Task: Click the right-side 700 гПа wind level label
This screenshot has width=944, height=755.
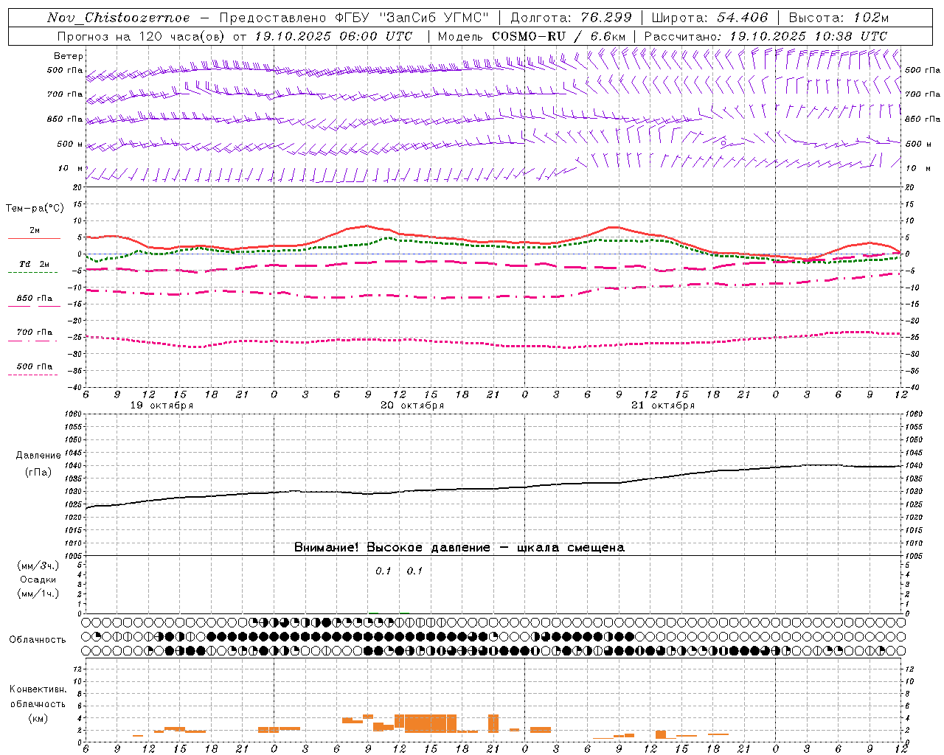Action: pyautogui.click(x=923, y=94)
